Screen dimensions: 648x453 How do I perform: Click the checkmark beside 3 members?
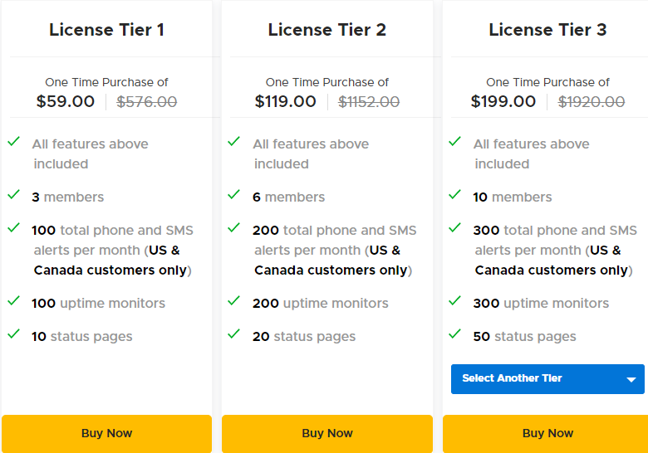(x=13, y=195)
